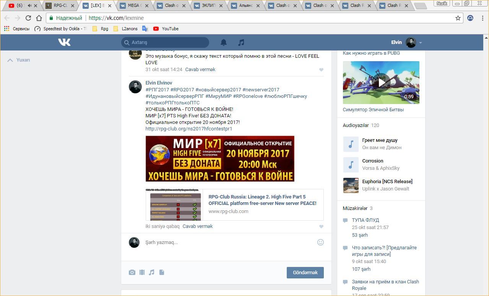Screen dimensions: 489x296
Task: Open the Заявки на приём в клан discussion
Action: point(385,285)
